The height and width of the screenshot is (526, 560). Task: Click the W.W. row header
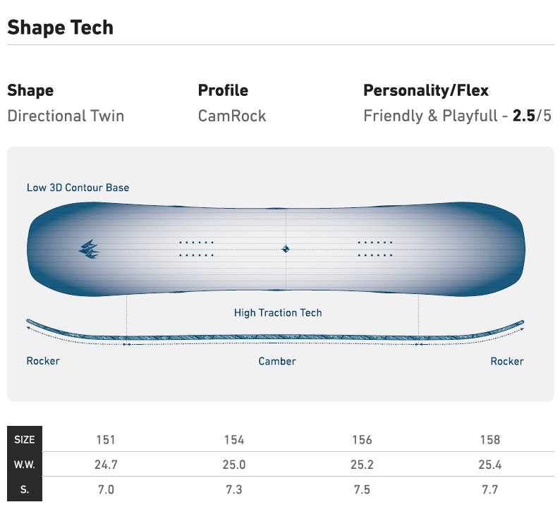25,465
